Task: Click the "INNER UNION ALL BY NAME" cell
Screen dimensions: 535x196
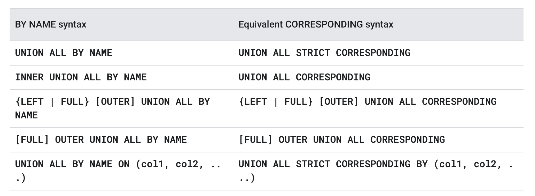Action: click(81, 77)
